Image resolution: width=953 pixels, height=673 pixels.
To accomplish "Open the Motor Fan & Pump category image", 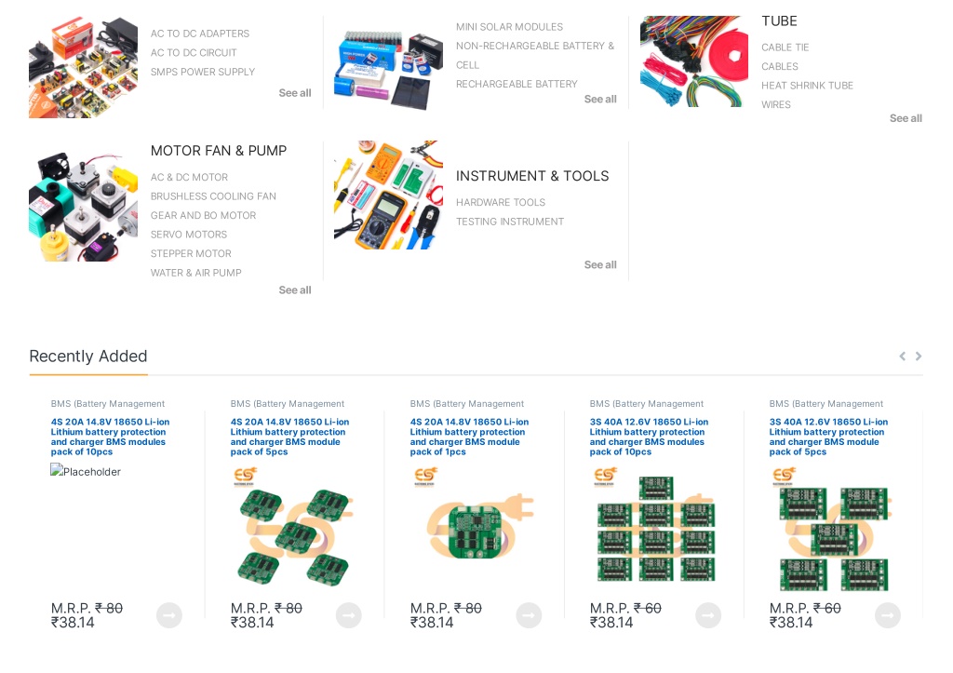I will click(x=83, y=208).
